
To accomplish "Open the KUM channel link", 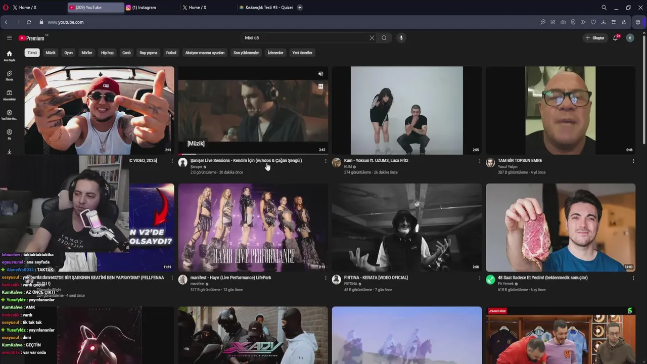I will (x=348, y=167).
